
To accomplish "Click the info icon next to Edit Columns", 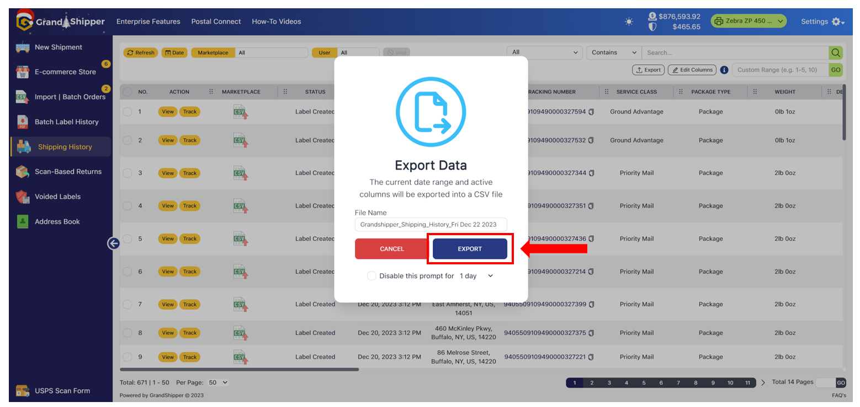I will (724, 70).
